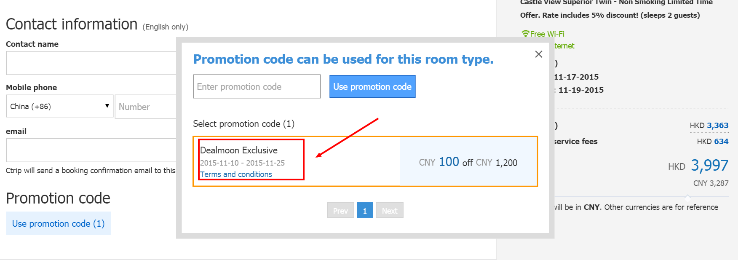Click the HKD 634 service fees amount
The image size is (738, 260).
click(712, 142)
